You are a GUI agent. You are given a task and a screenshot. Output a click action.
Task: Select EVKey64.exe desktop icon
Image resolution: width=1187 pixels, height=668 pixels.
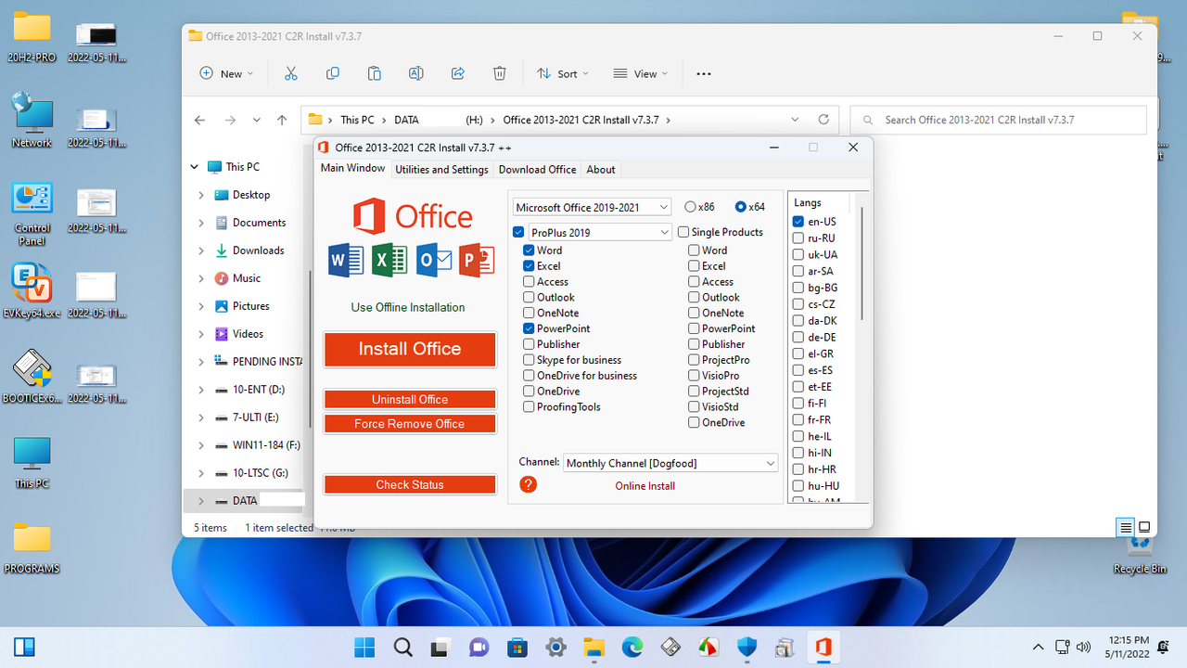pos(32,291)
